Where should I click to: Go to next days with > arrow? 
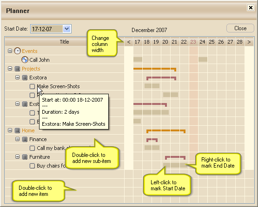point(249,42)
